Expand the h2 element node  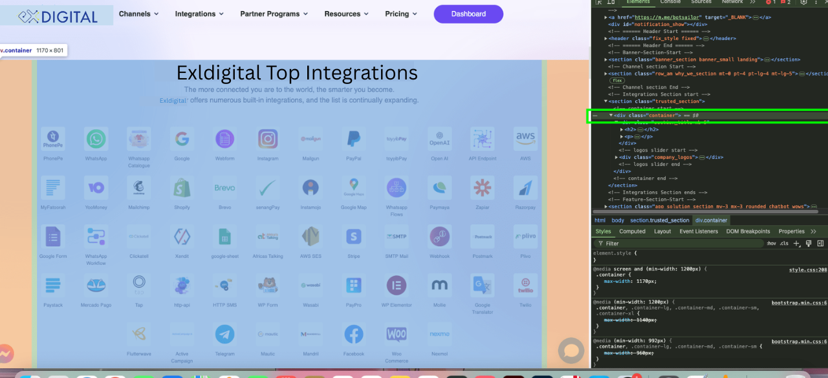pos(622,129)
